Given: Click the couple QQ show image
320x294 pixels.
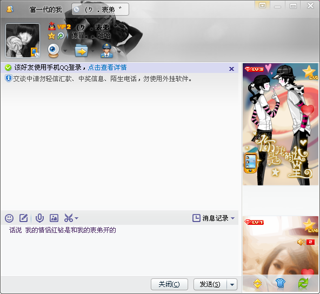Looking at the screenshot, I should pos(281,124).
